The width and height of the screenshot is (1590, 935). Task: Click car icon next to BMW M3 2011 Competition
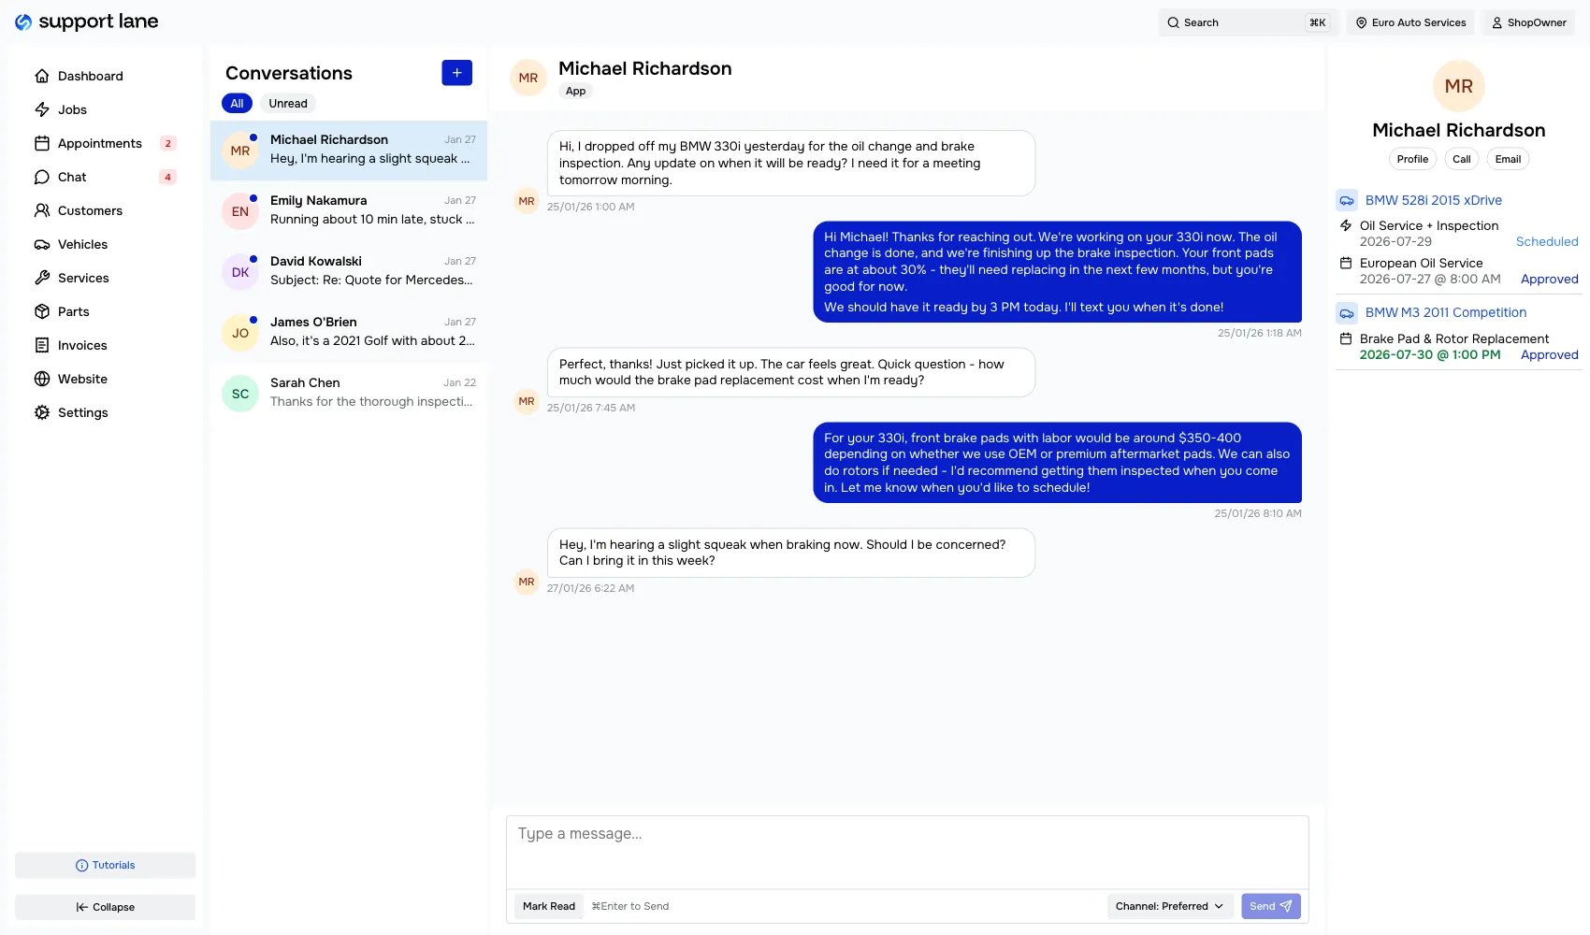[1347, 312]
